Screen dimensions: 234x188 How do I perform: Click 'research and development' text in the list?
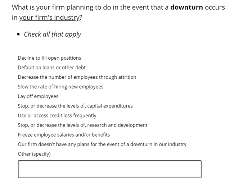[117, 125]
